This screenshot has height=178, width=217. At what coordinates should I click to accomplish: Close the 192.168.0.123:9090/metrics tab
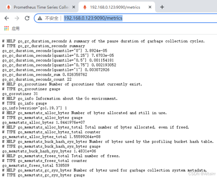click(150, 7)
